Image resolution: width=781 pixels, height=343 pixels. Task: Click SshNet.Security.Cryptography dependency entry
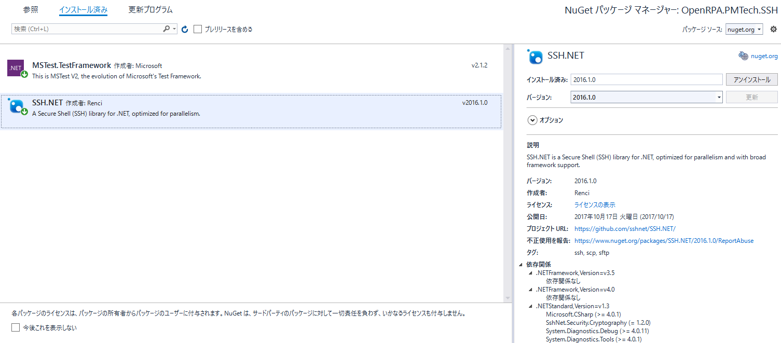[x=598, y=323]
